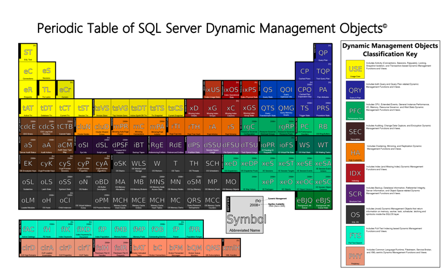Pick the purple SCR key swatch

click(355, 194)
